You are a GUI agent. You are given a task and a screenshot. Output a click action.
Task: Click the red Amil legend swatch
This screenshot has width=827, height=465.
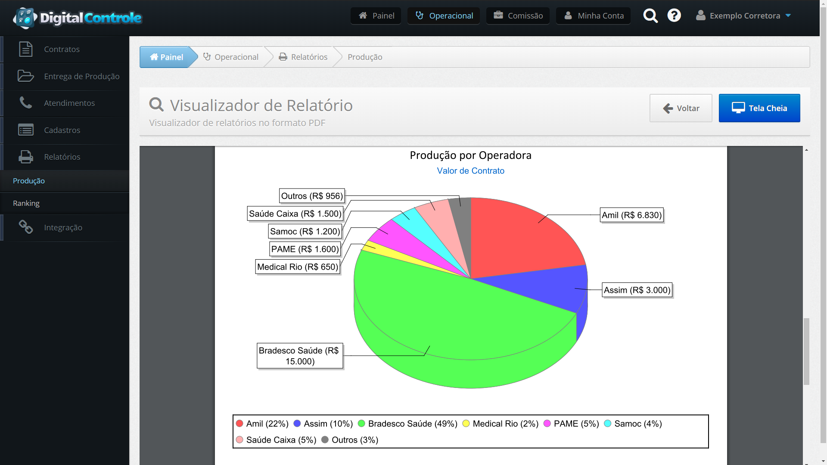pos(239,424)
